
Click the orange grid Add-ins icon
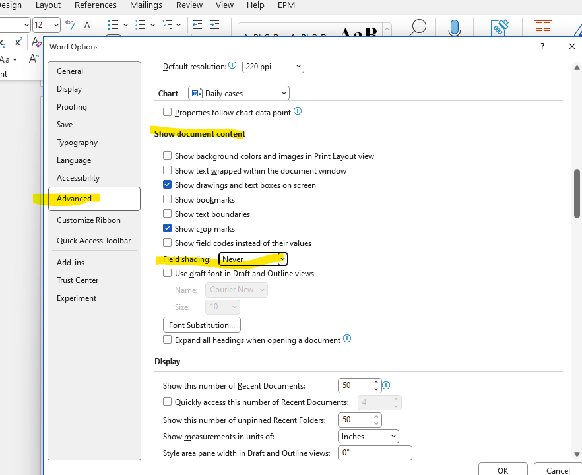(x=543, y=28)
